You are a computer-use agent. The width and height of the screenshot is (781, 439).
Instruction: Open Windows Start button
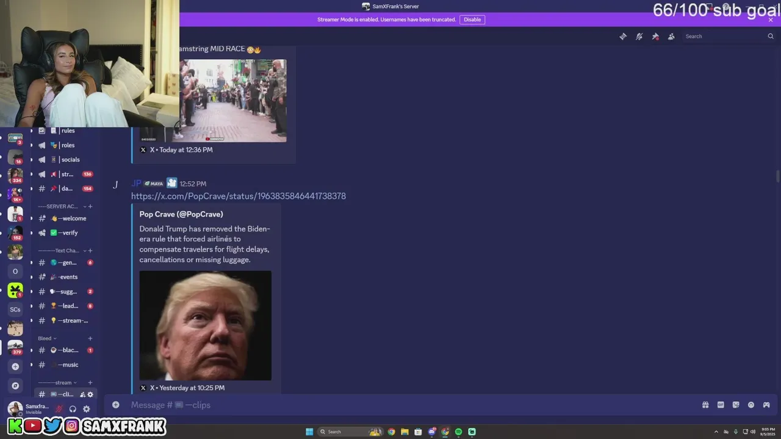tap(309, 432)
